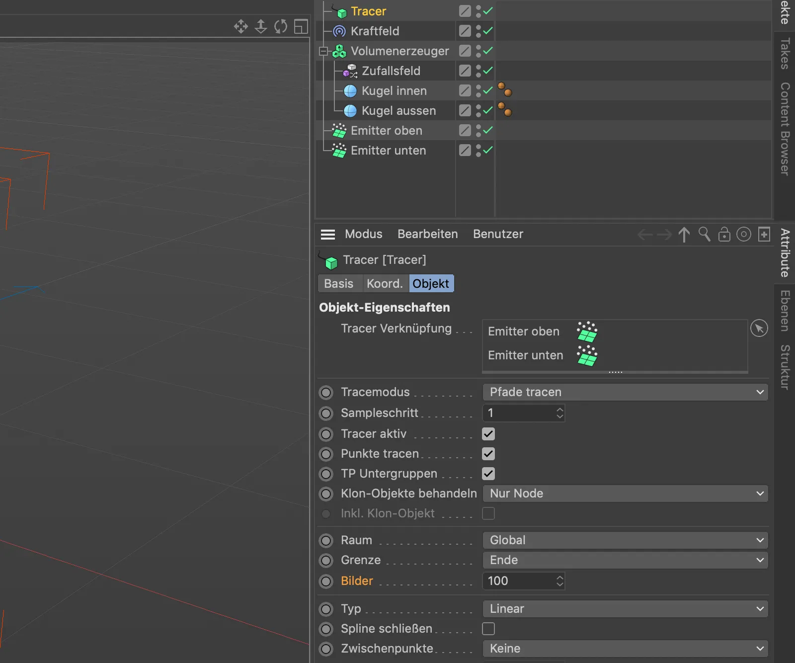This screenshot has height=663, width=795.
Task: Switch to the Basis tab
Action: 339,284
